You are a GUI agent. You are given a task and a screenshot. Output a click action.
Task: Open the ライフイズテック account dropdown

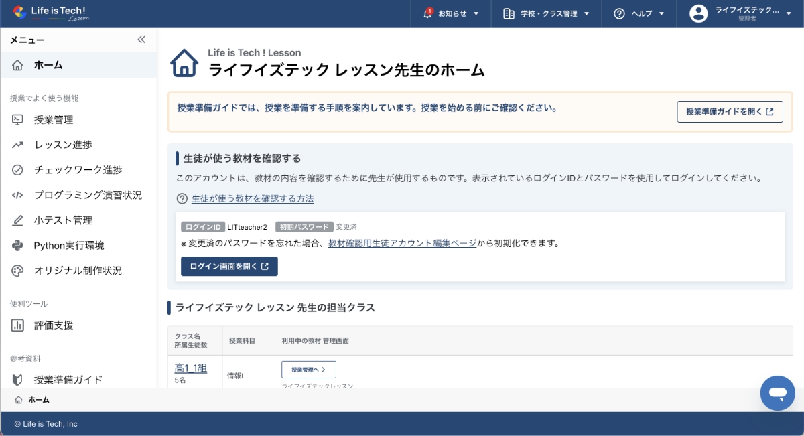pos(740,13)
